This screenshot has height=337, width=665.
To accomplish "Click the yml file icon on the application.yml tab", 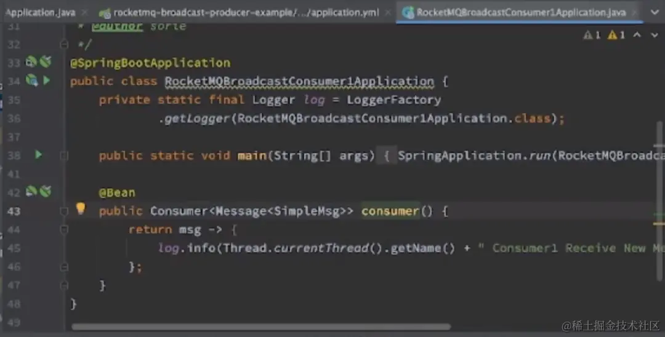I will point(104,13).
